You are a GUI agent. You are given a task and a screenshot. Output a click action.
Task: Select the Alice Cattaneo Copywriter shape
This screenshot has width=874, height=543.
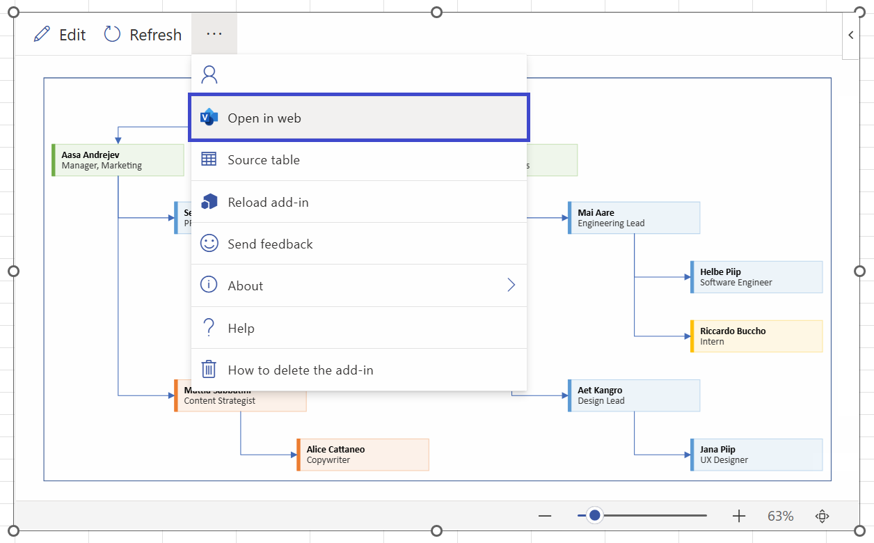362,454
